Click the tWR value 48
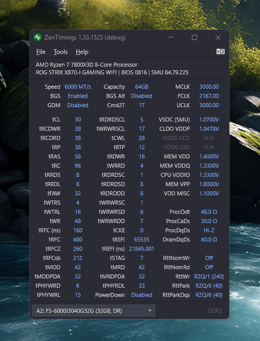This screenshot has width=260, height=341. (78, 221)
